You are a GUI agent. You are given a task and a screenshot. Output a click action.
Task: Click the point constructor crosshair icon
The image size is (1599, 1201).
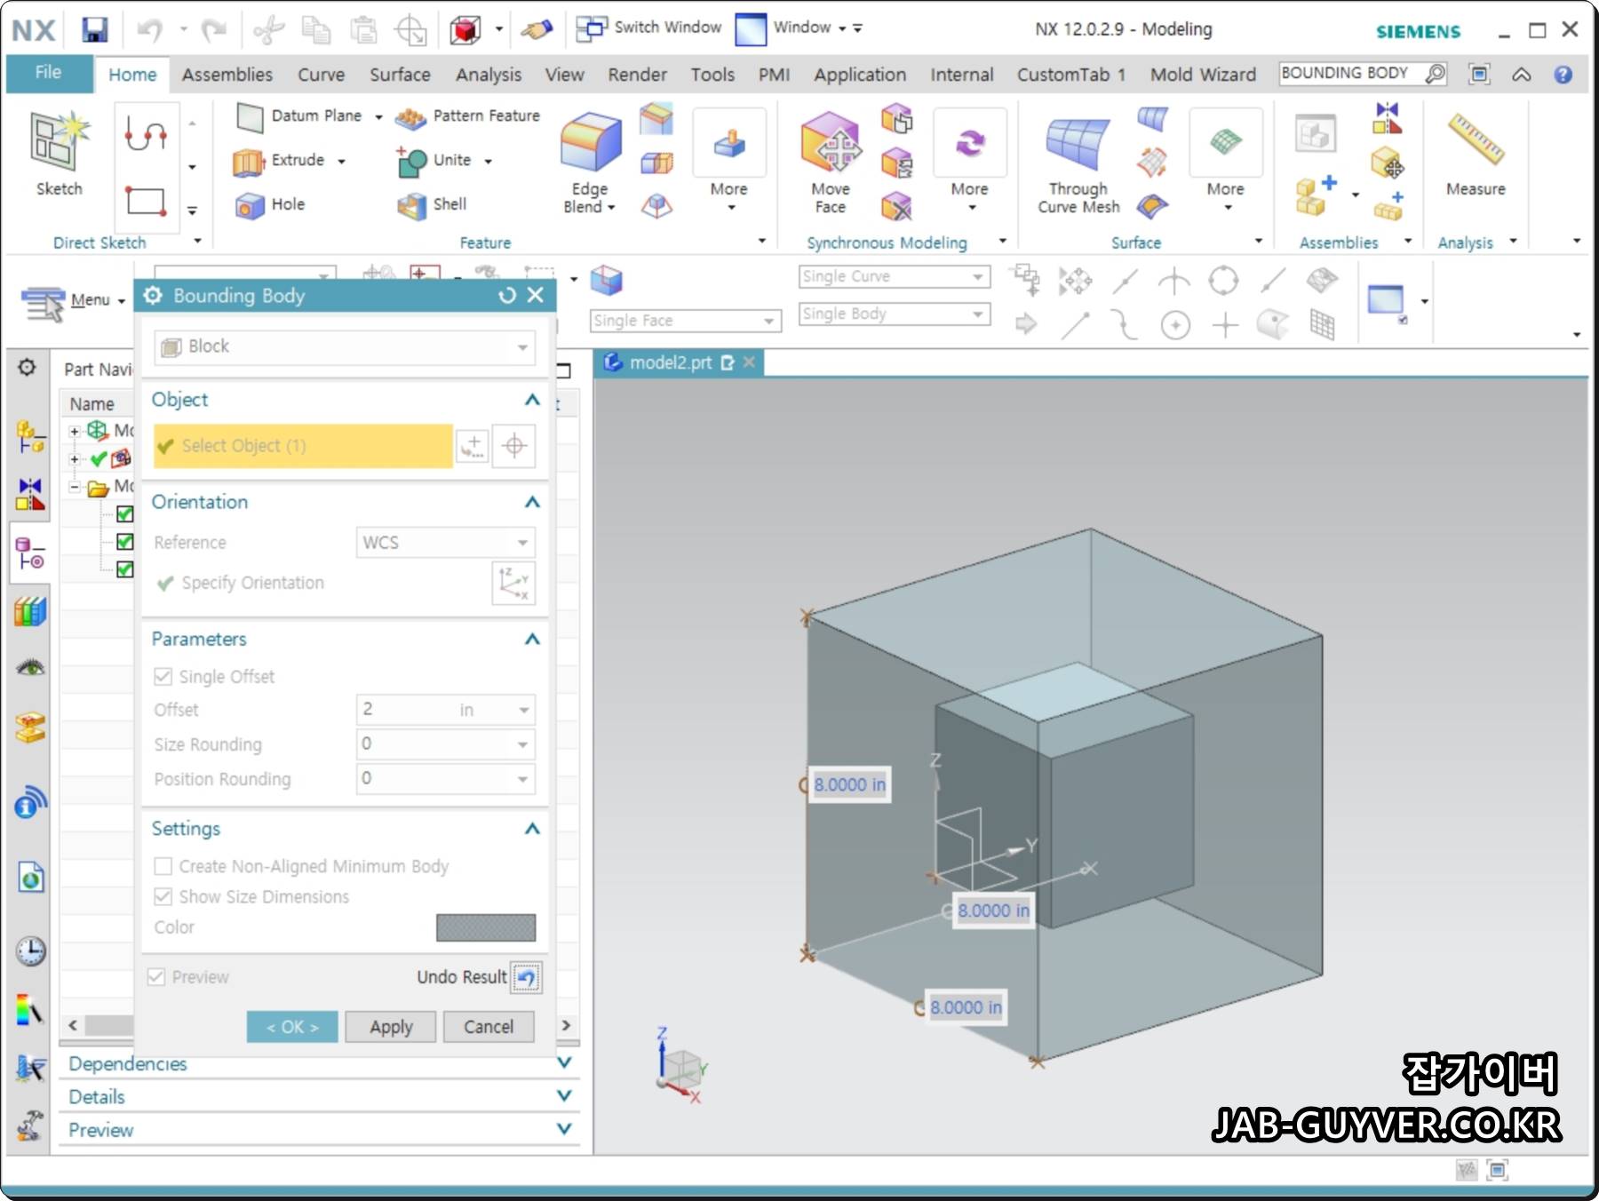click(514, 446)
